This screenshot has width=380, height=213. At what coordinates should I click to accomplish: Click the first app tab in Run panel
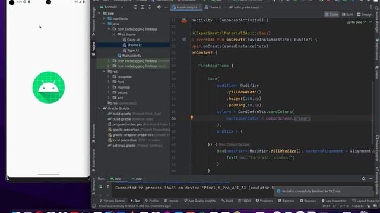click(117, 179)
